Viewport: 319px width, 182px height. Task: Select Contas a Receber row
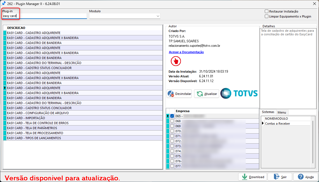point(287,124)
